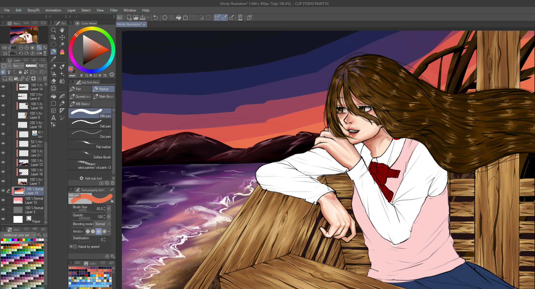
Task: Open the Blending mode dropdown in Tool property
Action: [103, 224]
